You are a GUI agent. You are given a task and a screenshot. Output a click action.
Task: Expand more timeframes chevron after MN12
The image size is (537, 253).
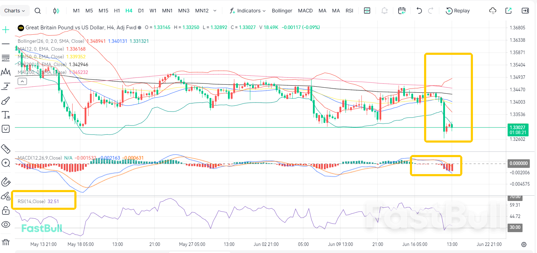tap(215, 11)
